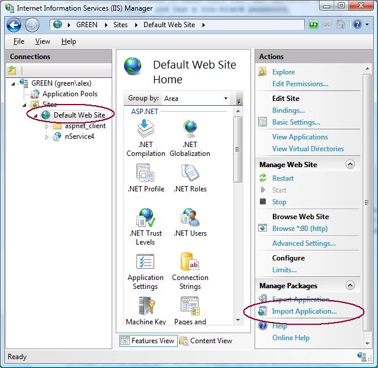Open the .NET Trust Levels feature
Screen dimensions: 378x368
coord(146,226)
